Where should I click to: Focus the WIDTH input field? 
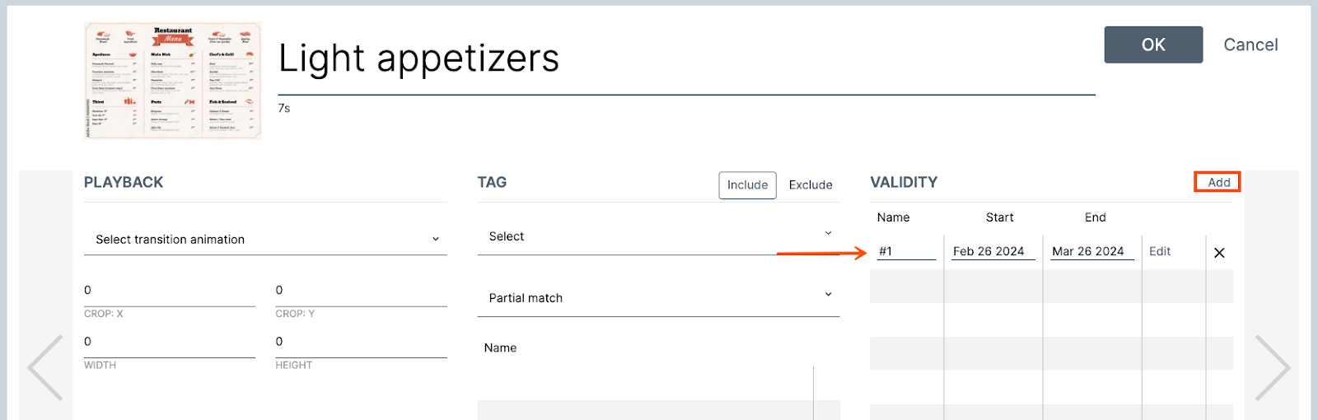(169, 342)
